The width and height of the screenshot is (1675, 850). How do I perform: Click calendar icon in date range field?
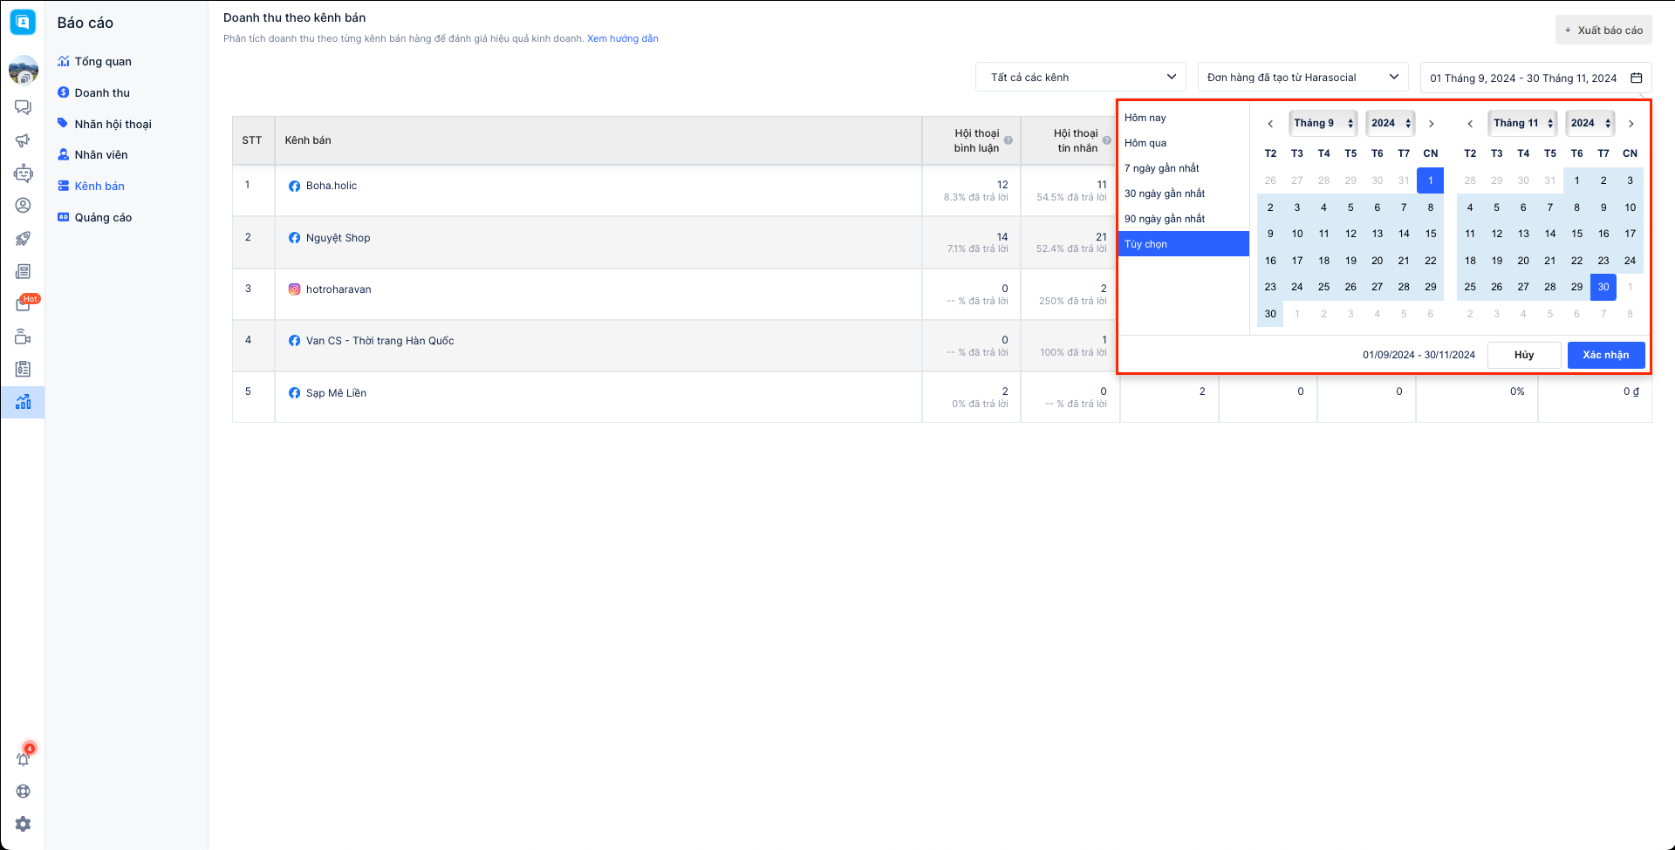click(x=1637, y=78)
